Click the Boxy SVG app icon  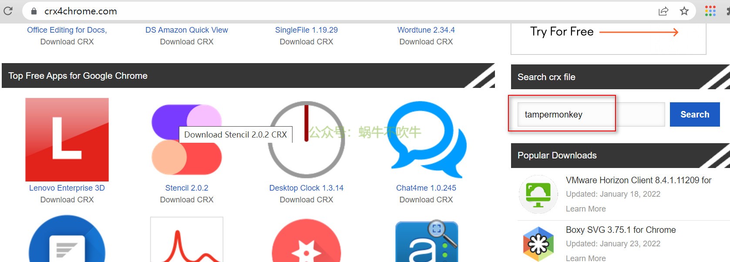[538, 244]
